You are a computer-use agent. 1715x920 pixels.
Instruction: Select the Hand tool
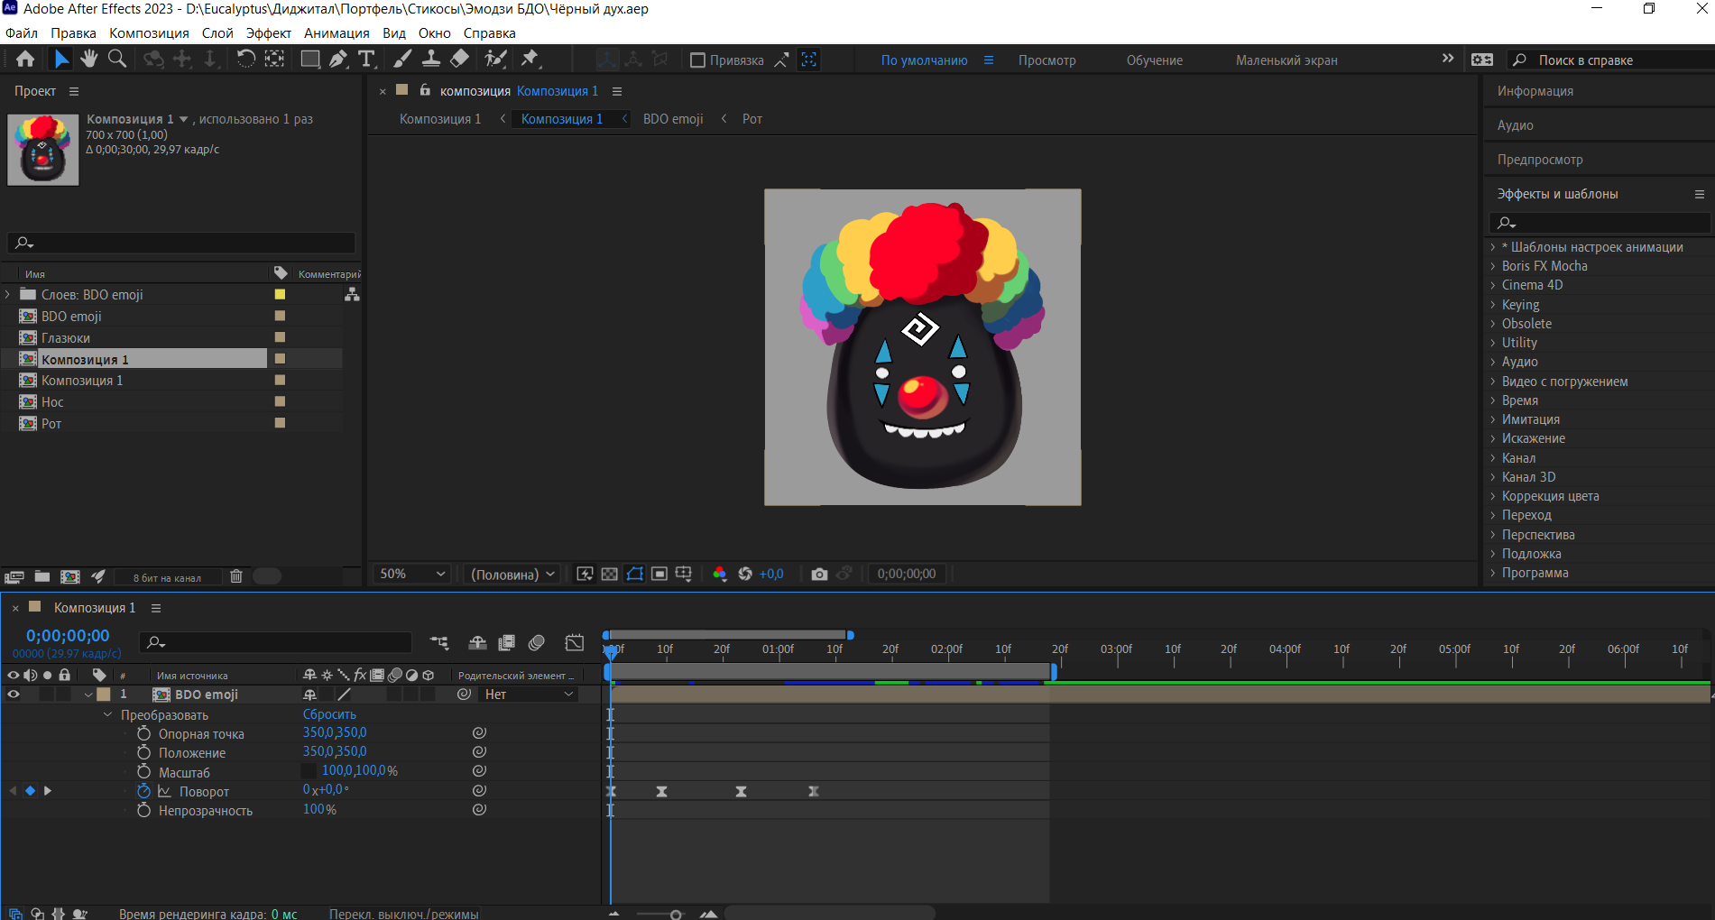coord(88,60)
